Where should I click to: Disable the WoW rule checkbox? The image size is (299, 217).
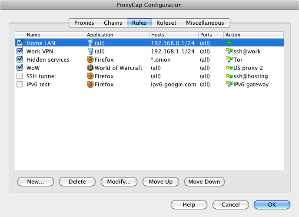point(20,68)
